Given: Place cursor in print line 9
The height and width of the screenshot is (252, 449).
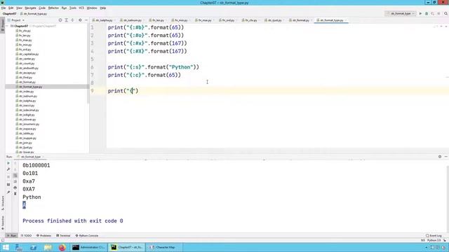Looking at the screenshot, I should click(x=123, y=91).
